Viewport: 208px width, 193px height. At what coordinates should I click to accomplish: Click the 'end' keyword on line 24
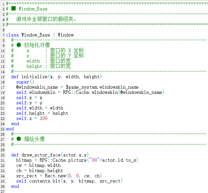coord(15,124)
